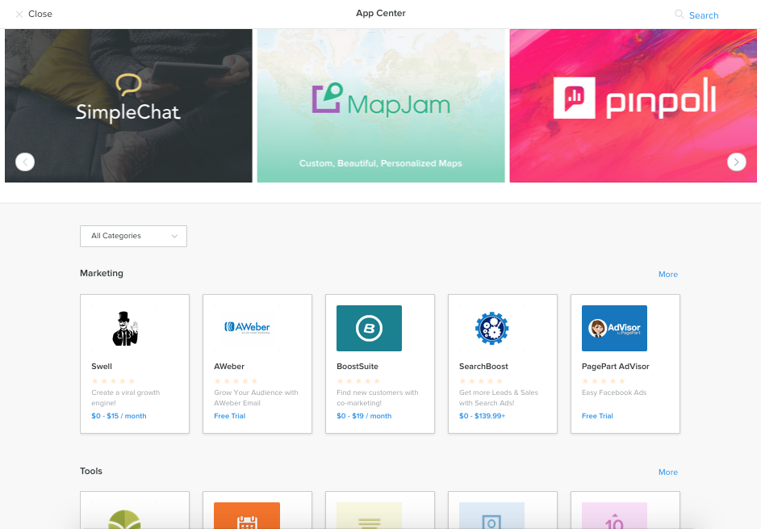Advance the carousel with the right arrow
The image size is (761, 529).
click(736, 162)
